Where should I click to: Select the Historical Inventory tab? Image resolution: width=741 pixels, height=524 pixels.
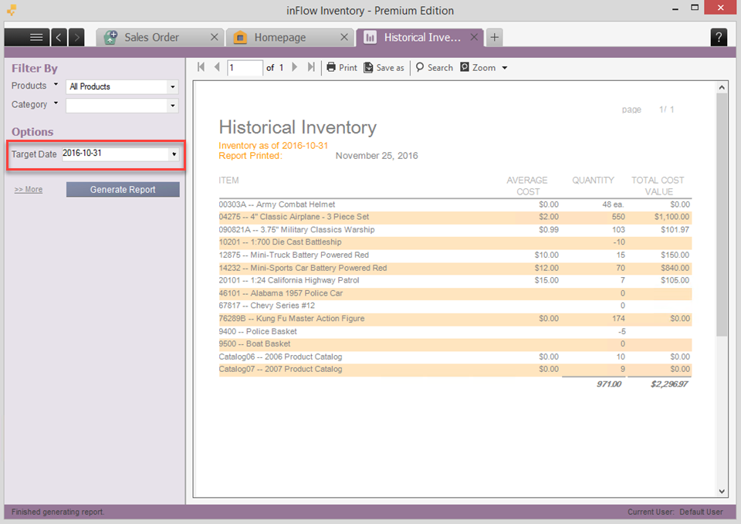click(420, 37)
